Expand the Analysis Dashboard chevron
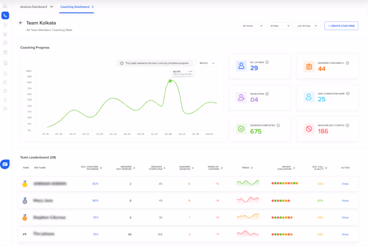Image resolution: width=368 pixels, height=246 pixels. coord(52,7)
